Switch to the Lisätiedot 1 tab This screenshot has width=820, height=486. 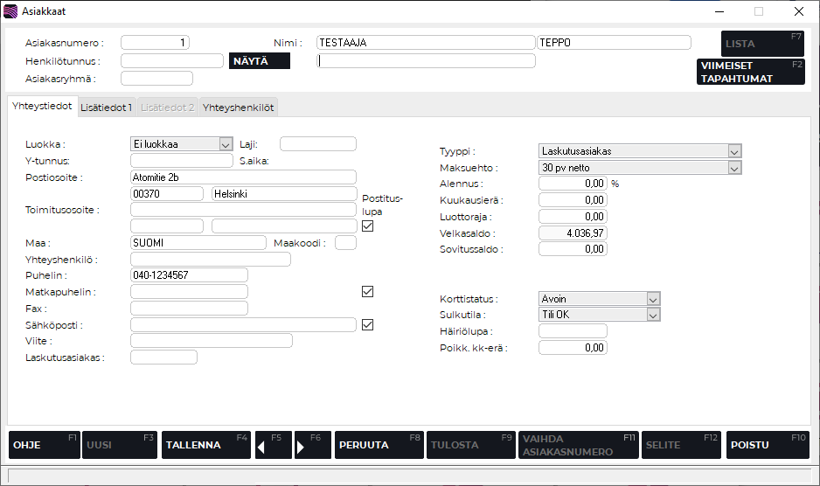tap(106, 108)
